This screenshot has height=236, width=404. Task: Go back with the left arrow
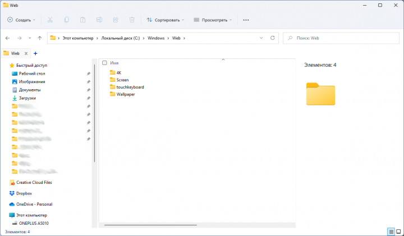7,38
